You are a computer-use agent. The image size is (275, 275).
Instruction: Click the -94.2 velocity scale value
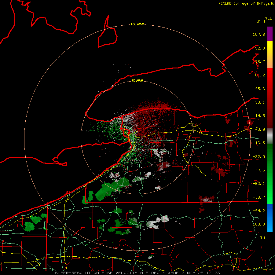259,211
